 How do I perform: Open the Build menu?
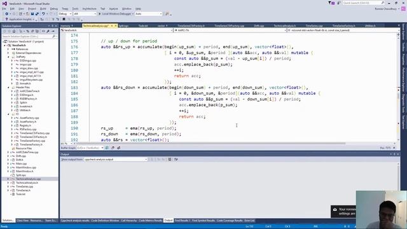pyautogui.click(x=43, y=8)
